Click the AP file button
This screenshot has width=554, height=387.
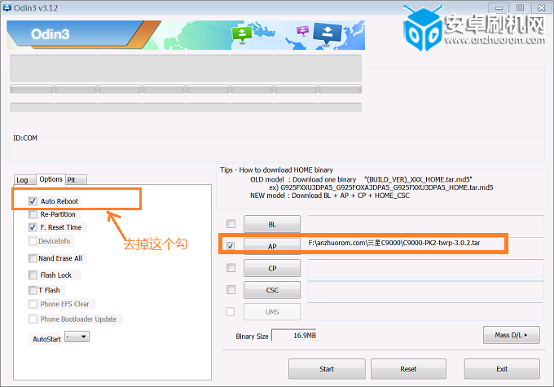tap(272, 246)
